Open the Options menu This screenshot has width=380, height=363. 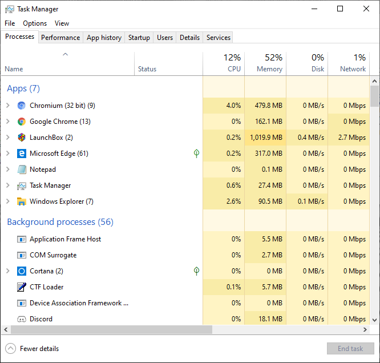point(35,23)
